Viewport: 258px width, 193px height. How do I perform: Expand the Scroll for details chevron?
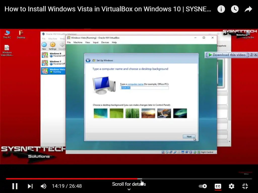(x=129, y=189)
